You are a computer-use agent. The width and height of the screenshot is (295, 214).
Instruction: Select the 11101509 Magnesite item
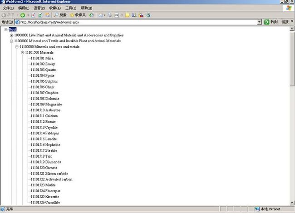pos(46,105)
